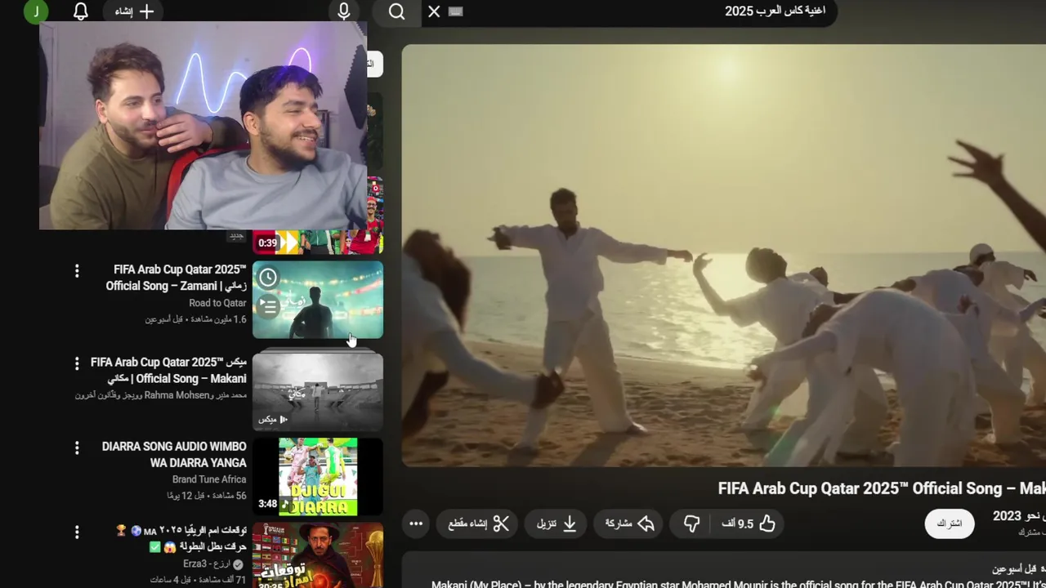Add Zamani video to Watch Later
The image size is (1046, 588).
tap(268, 278)
